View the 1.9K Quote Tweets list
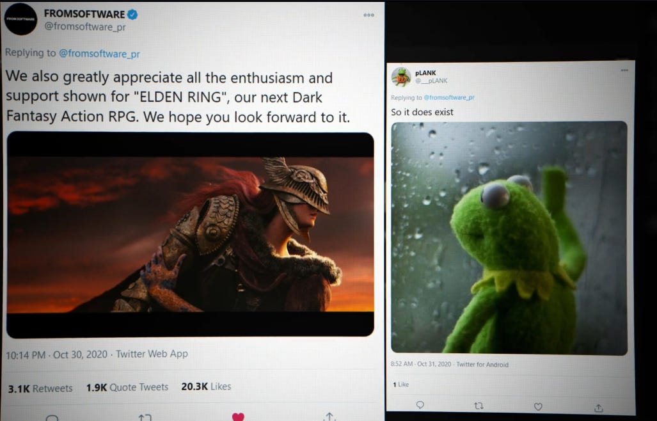This screenshot has width=657, height=421. [127, 388]
